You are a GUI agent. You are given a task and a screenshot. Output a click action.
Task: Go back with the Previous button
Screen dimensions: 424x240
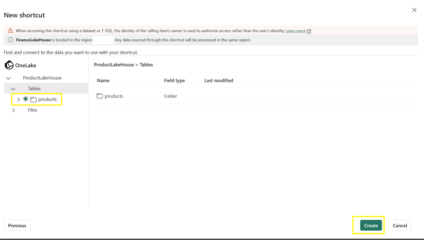click(17, 226)
